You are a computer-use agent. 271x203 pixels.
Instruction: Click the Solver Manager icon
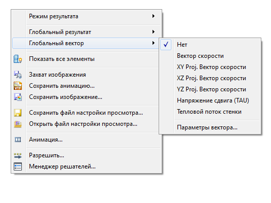point(18,166)
